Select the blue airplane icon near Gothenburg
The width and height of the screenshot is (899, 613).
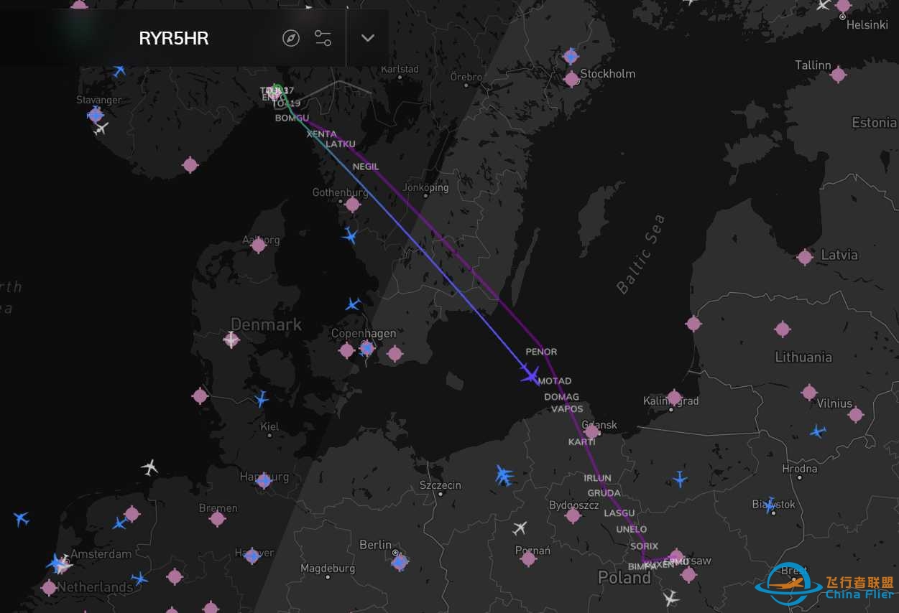pyautogui.click(x=349, y=235)
